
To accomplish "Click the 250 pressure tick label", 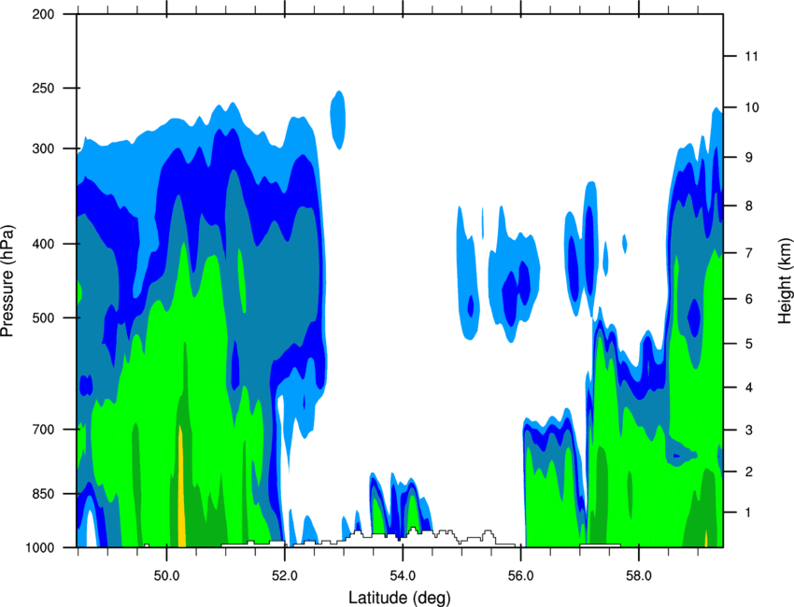I will point(43,88).
